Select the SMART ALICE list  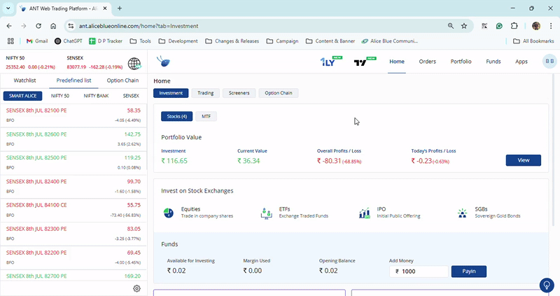pos(23,96)
